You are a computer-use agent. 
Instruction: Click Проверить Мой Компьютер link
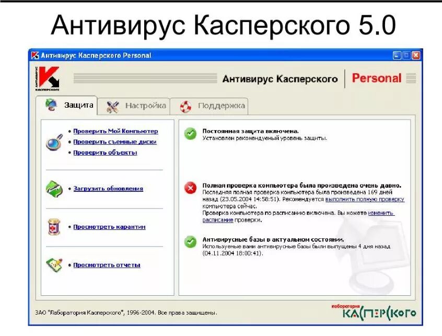click(115, 131)
